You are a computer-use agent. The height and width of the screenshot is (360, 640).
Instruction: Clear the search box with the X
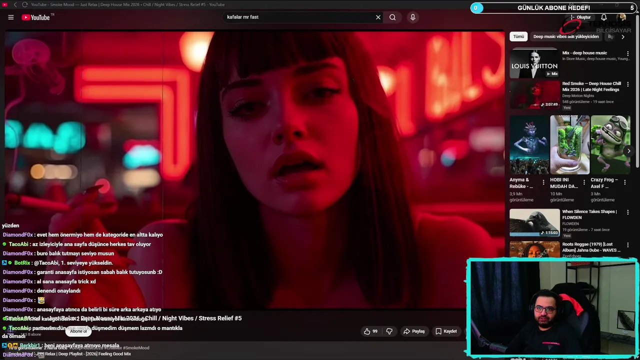click(378, 17)
